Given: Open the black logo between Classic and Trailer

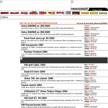Looking at the screenshot, I should pyautogui.click(x=76, y=13).
